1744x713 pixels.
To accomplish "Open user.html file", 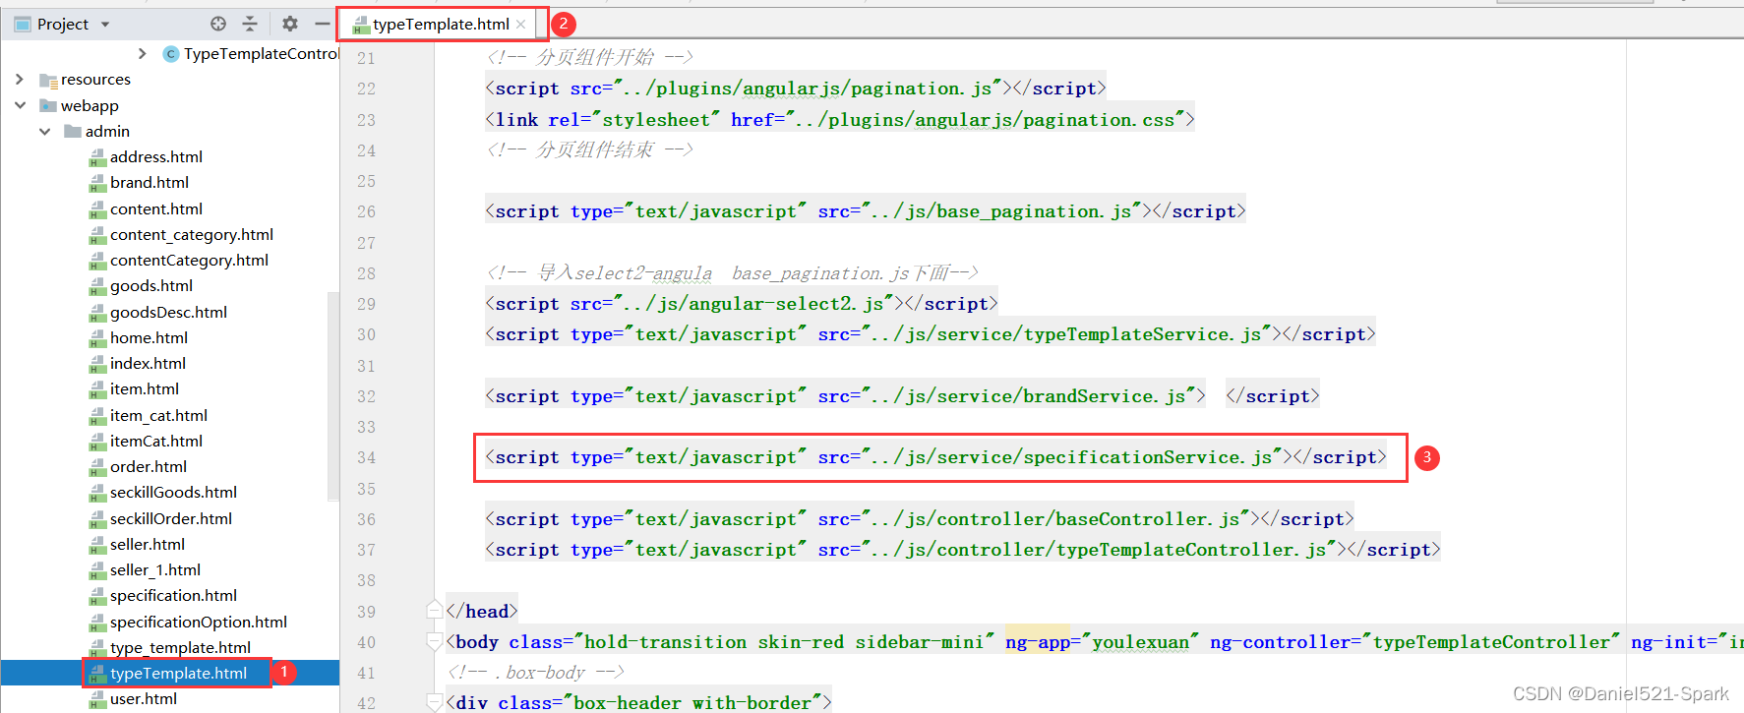I will coord(144,698).
